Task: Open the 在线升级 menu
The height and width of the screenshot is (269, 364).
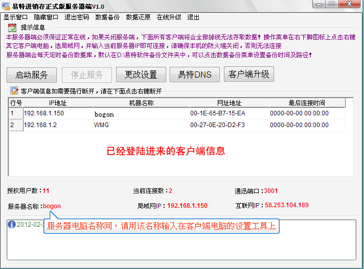Action: (169, 17)
